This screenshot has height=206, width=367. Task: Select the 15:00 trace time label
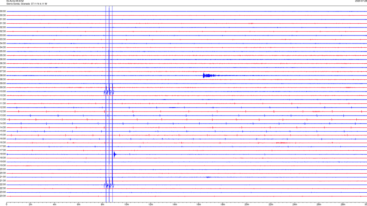coord(3,131)
